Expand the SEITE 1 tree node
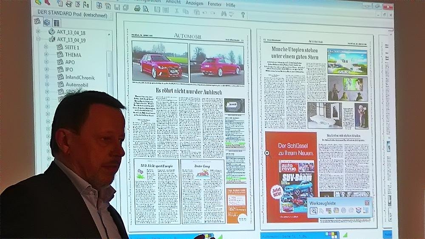The image size is (425, 239). [46, 47]
